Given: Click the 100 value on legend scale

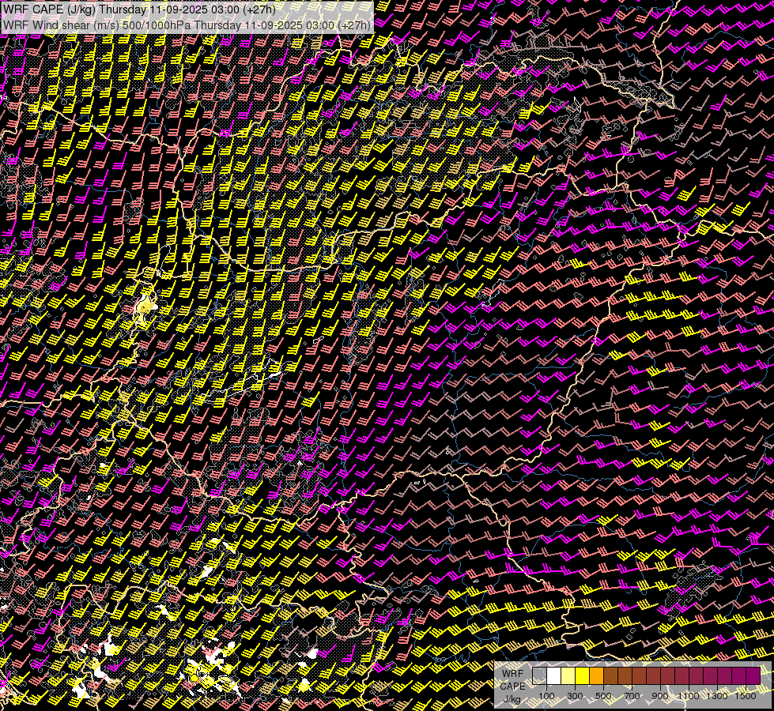Looking at the screenshot, I should [546, 696].
